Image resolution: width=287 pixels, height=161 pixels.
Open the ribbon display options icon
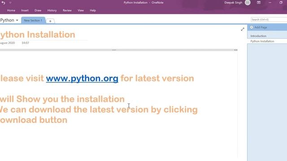coord(259,3)
